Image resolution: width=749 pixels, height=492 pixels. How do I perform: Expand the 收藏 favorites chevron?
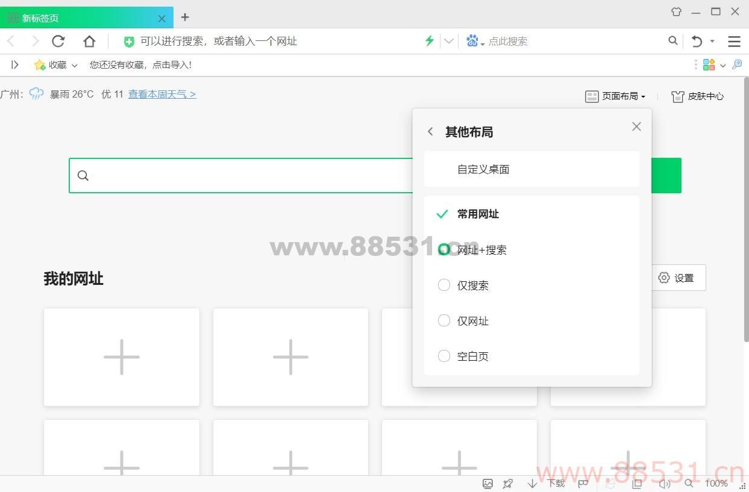(x=75, y=65)
